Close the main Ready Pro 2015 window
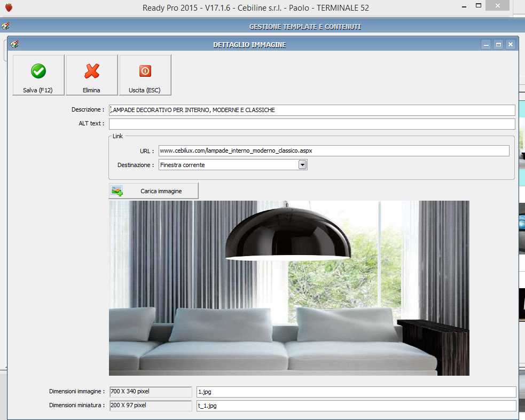This screenshot has width=525, height=420. 497,6
